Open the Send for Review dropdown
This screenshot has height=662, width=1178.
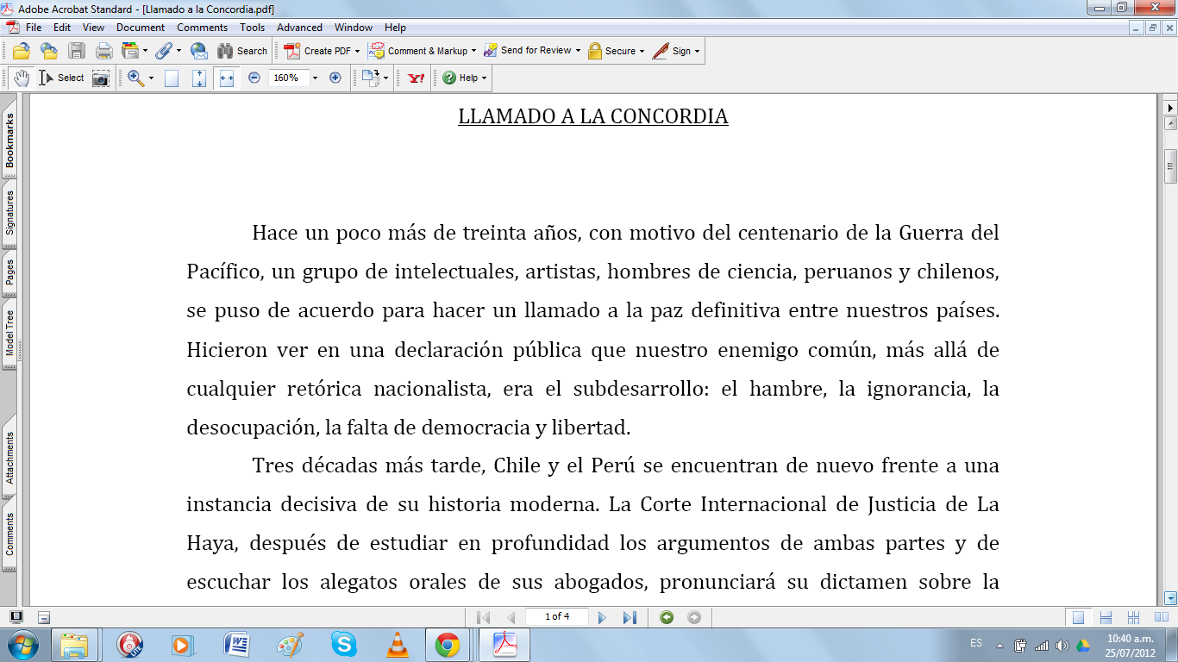point(531,51)
